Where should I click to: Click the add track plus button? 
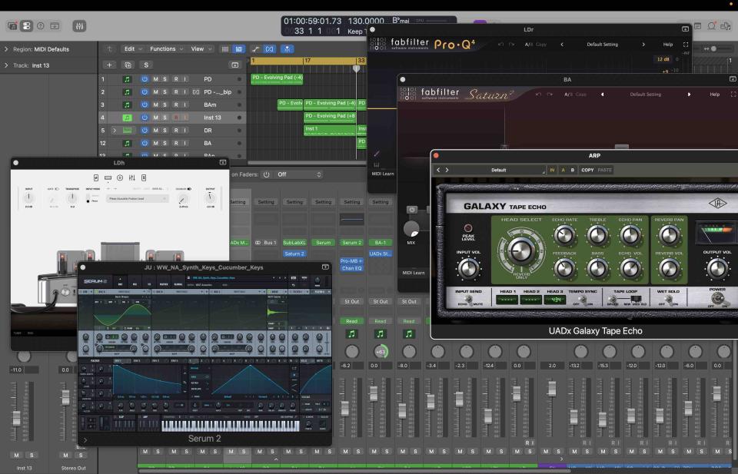click(109, 65)
